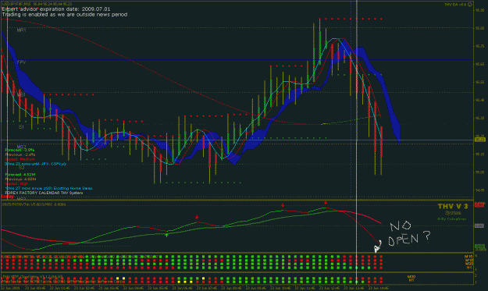Image resolution: width=488 pixels, height=291 pixels.
Task: Click the current price marker on the price scale
Action: (479, 140)
